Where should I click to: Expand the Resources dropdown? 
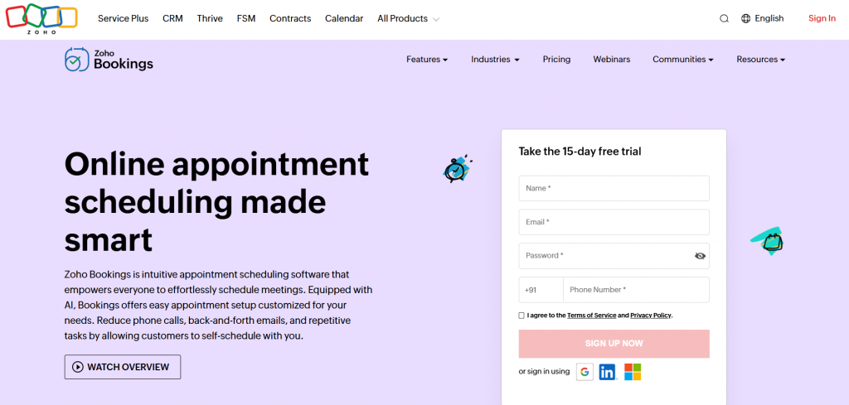[x=761, y=60]
